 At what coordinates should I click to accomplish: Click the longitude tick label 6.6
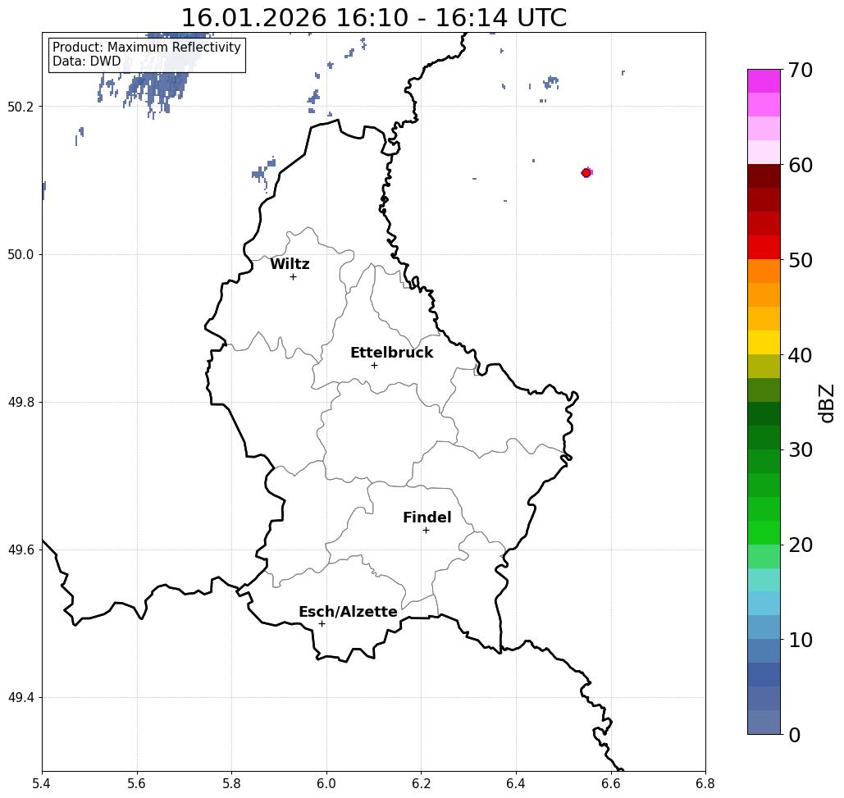[610, 783]
